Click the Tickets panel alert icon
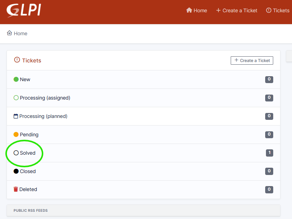Viewport: 292px width, 219px height. pyautogui.click(x=17, y=60)
